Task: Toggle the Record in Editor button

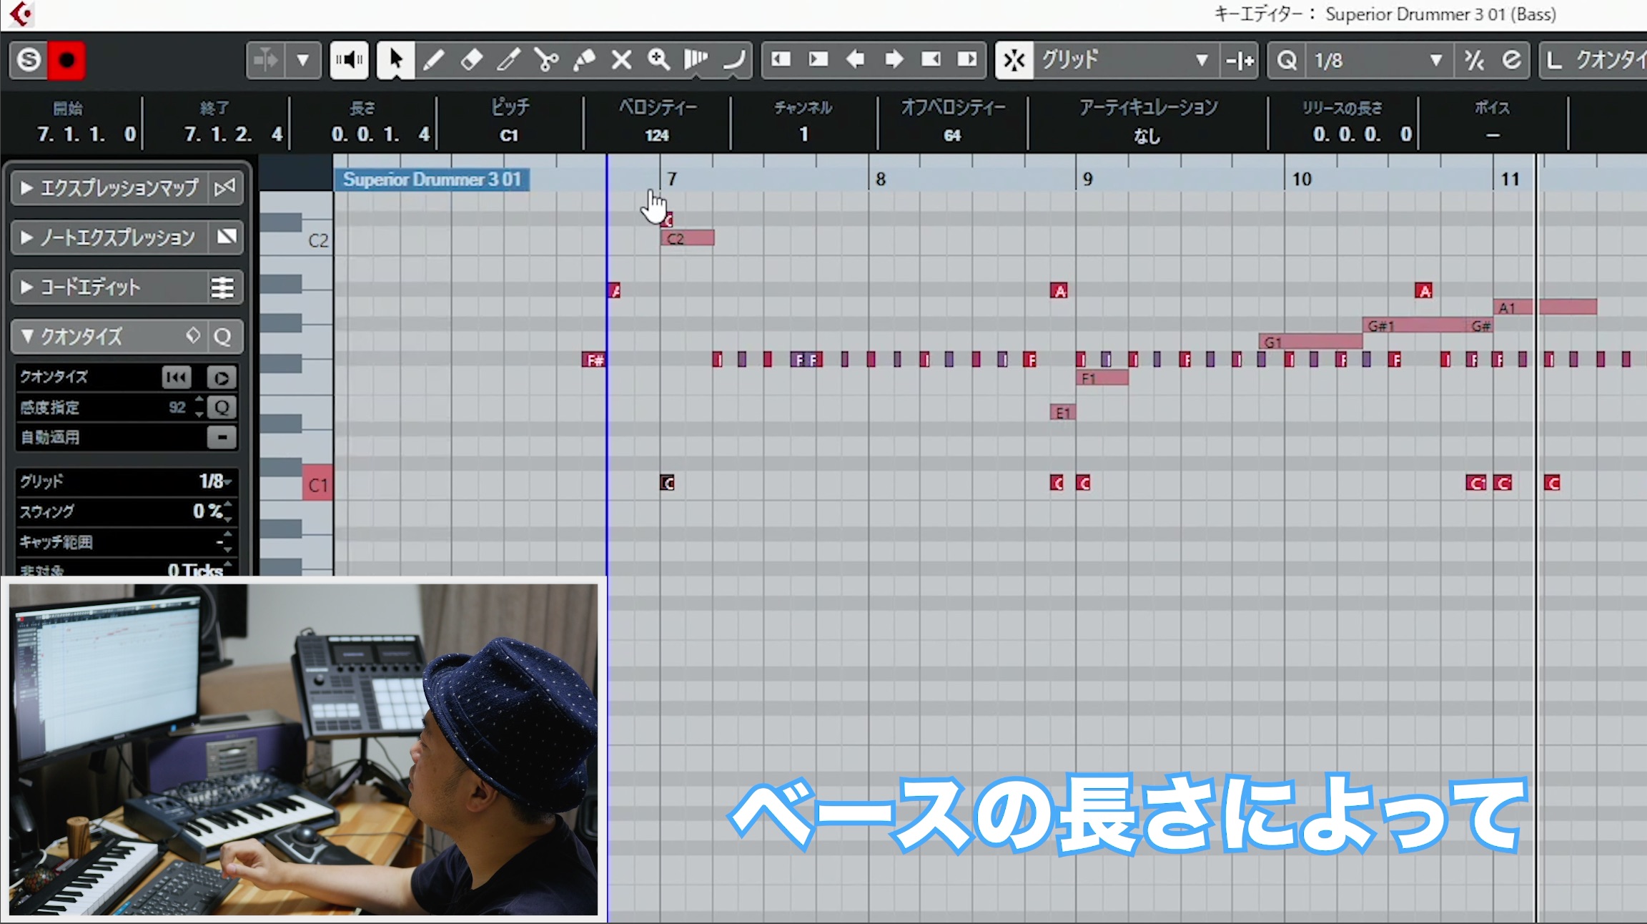Action: (x=66, y=60)
